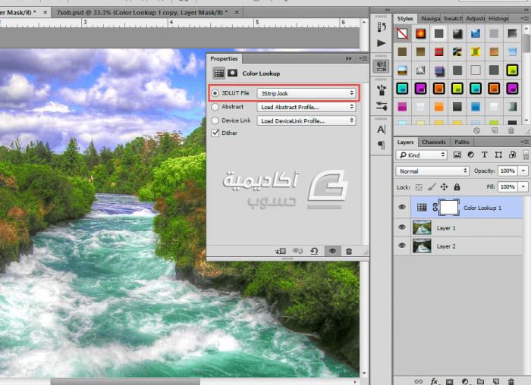The width and height of the screenshot is (531, 385).
Task: Switch to the Swatches tab
Action: pos(452,19)
